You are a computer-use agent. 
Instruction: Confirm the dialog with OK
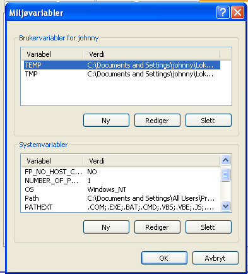(x=164, y=258)
